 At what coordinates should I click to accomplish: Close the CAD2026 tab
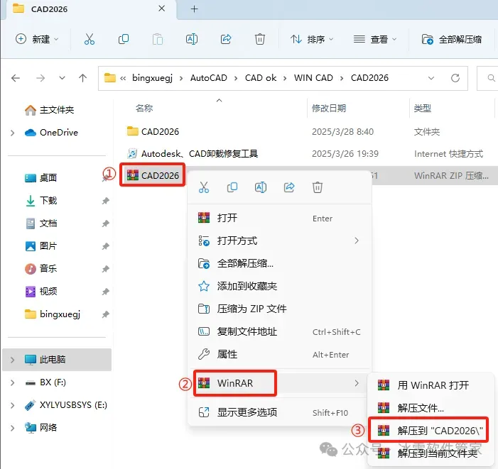(x=162, y=9)
